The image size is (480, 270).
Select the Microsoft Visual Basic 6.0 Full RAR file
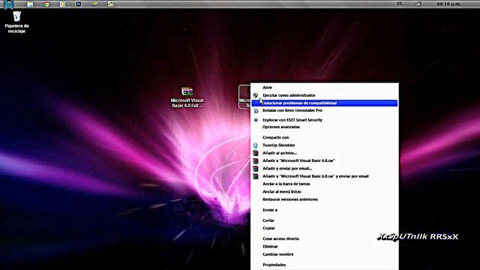pyautogui.click(x=187, y=97)
